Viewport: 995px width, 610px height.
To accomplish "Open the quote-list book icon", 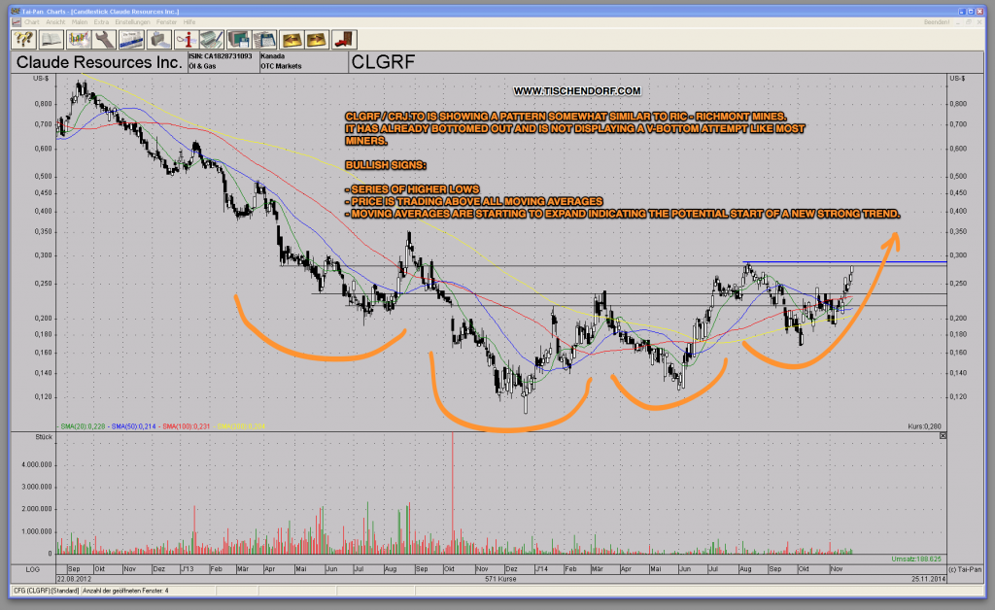I will [50, 40].
